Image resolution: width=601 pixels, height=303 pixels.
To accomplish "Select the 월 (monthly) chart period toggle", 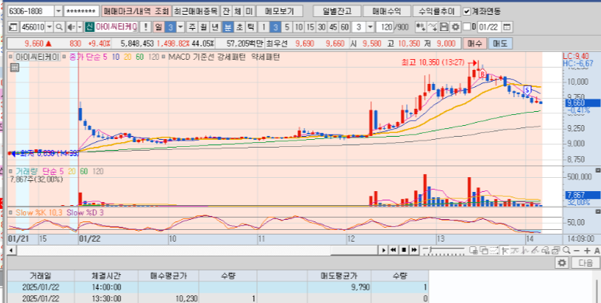I will tap(204, 27).
